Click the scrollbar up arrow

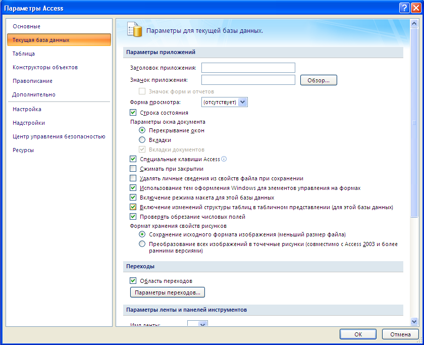(x=414, y=24)
